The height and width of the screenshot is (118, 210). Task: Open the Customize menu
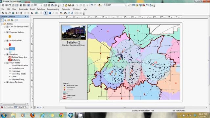(66, 9)
